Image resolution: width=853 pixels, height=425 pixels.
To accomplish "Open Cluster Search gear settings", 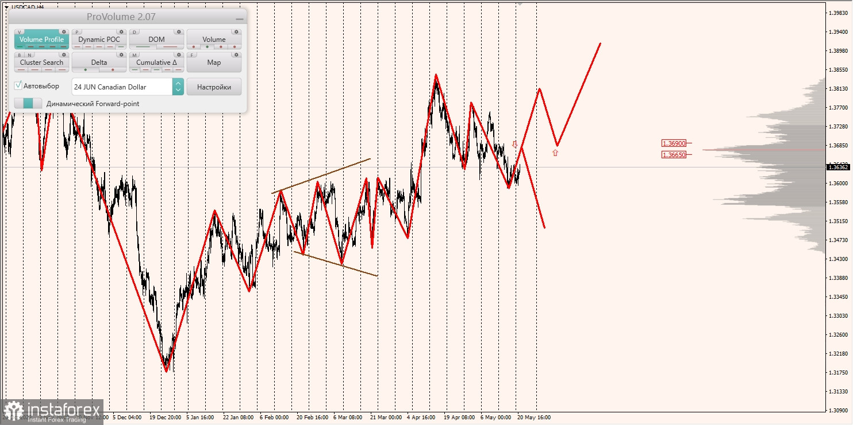I will 64,54.
